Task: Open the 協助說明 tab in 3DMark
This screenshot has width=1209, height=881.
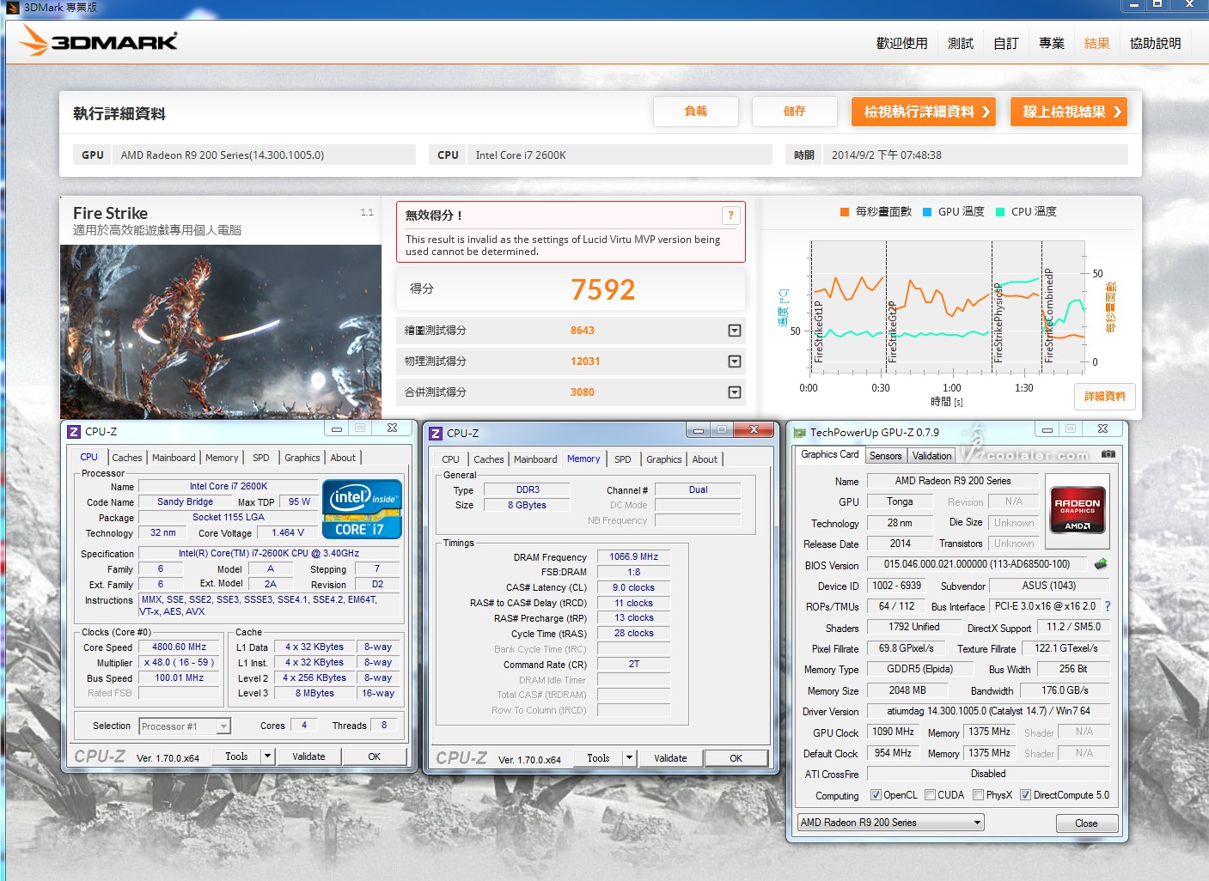Action: [1156, 43]
